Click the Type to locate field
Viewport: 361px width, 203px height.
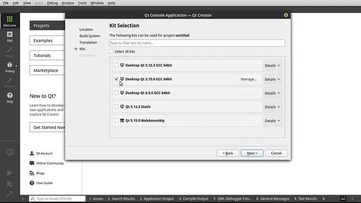pos(57,198)
